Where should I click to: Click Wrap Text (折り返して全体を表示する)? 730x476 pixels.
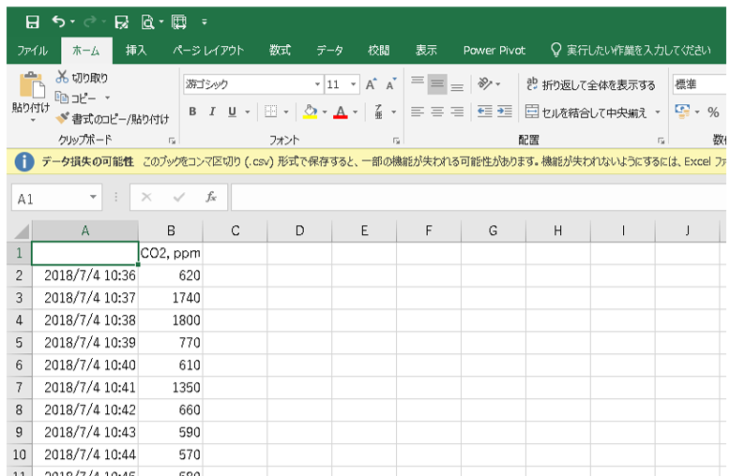[x=590, y=84]
